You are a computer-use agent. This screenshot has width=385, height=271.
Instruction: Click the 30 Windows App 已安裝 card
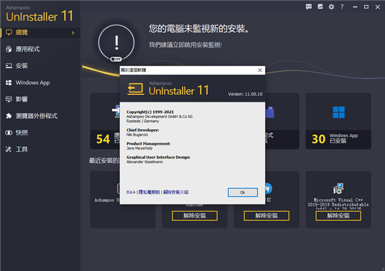coord(338,121)
